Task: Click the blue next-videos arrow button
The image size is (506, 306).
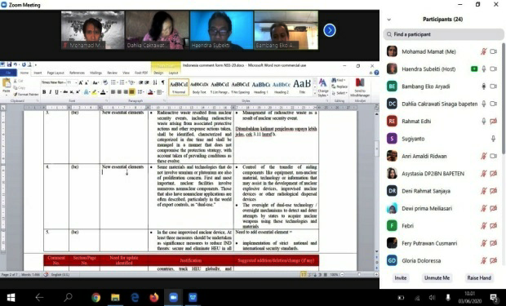Action: 330,30
